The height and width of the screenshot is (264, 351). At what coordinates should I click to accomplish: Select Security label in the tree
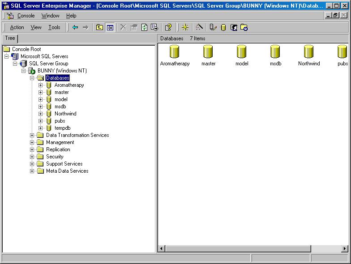[55, 157]
